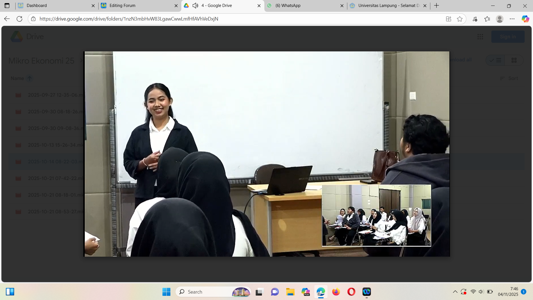Add page to favorites star icon
This screenshot has height=300, width=533.
[x=460, y=19]
